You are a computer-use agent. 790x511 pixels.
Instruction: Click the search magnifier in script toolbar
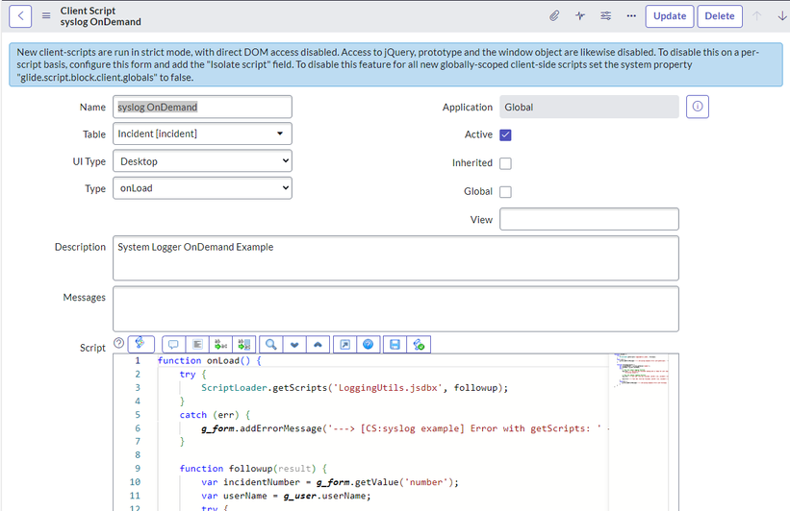[271, 345]
